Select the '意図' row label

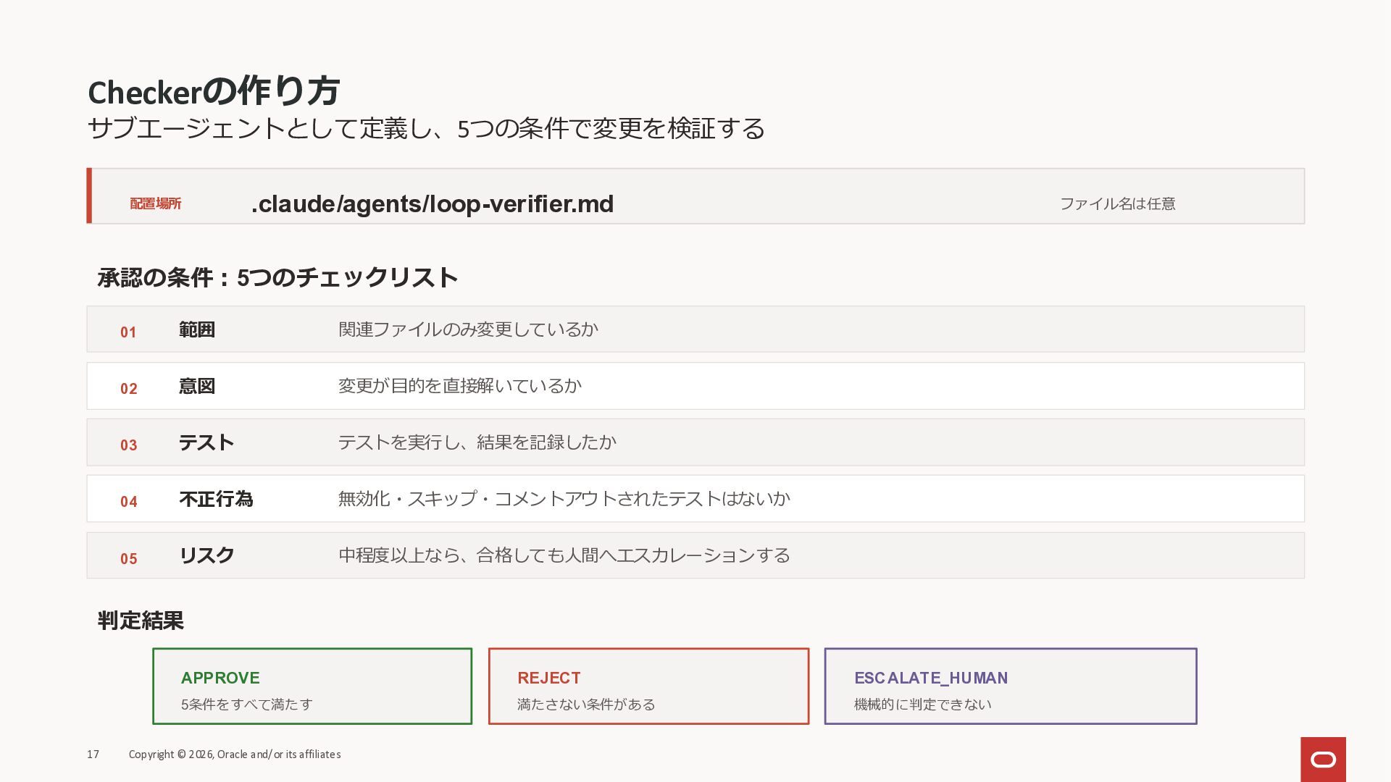click(197, 386)
